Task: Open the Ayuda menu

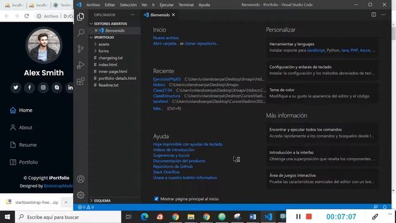Action: (x=204, y=4)
